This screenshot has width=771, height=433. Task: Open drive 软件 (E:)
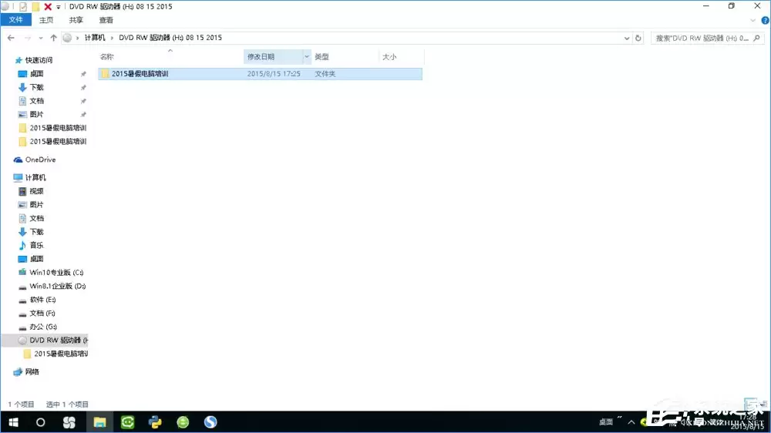(42, 299)
